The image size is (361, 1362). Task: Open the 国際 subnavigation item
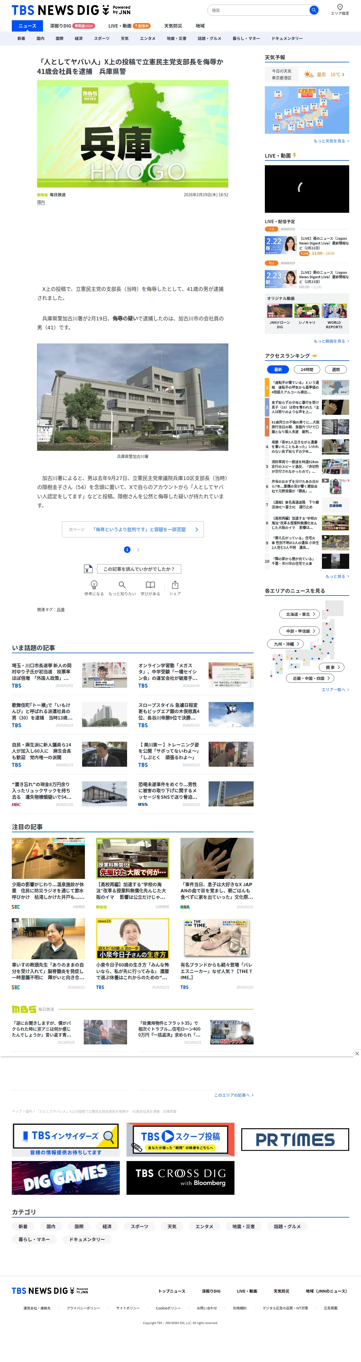point(59,38)
